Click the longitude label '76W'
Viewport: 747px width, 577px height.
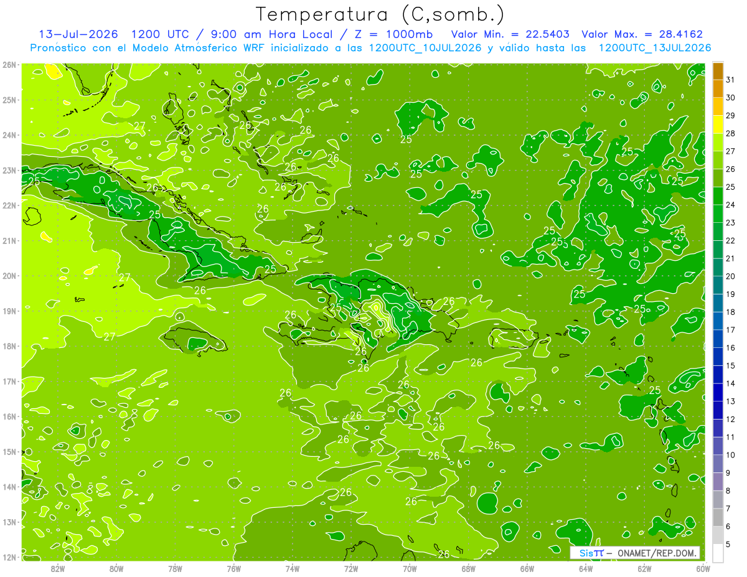click(233, 568)
